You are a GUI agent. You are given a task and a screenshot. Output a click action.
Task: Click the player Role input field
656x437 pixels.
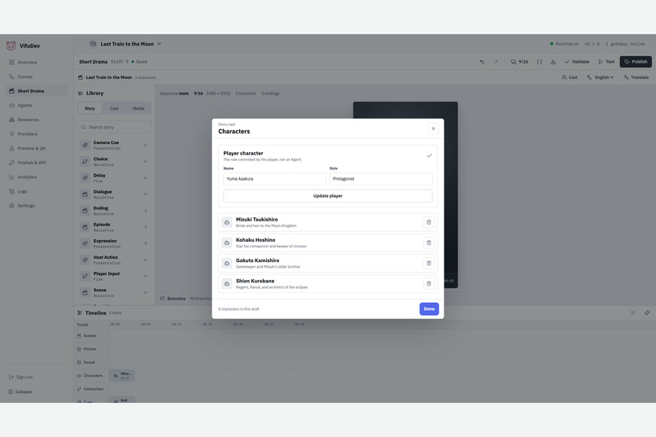(x=381, y=178)
